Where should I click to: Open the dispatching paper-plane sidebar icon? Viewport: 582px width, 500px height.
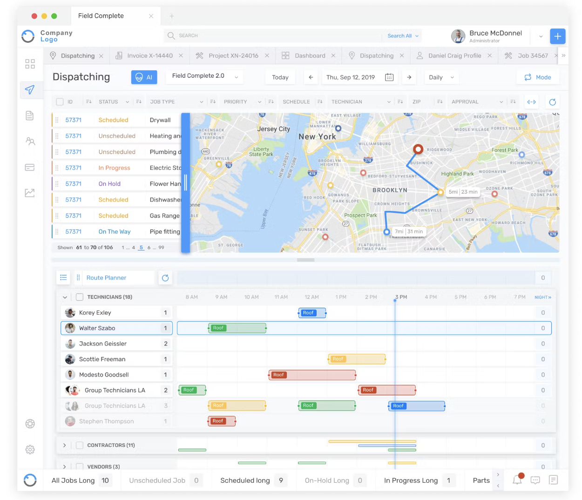tap(30, 89)
